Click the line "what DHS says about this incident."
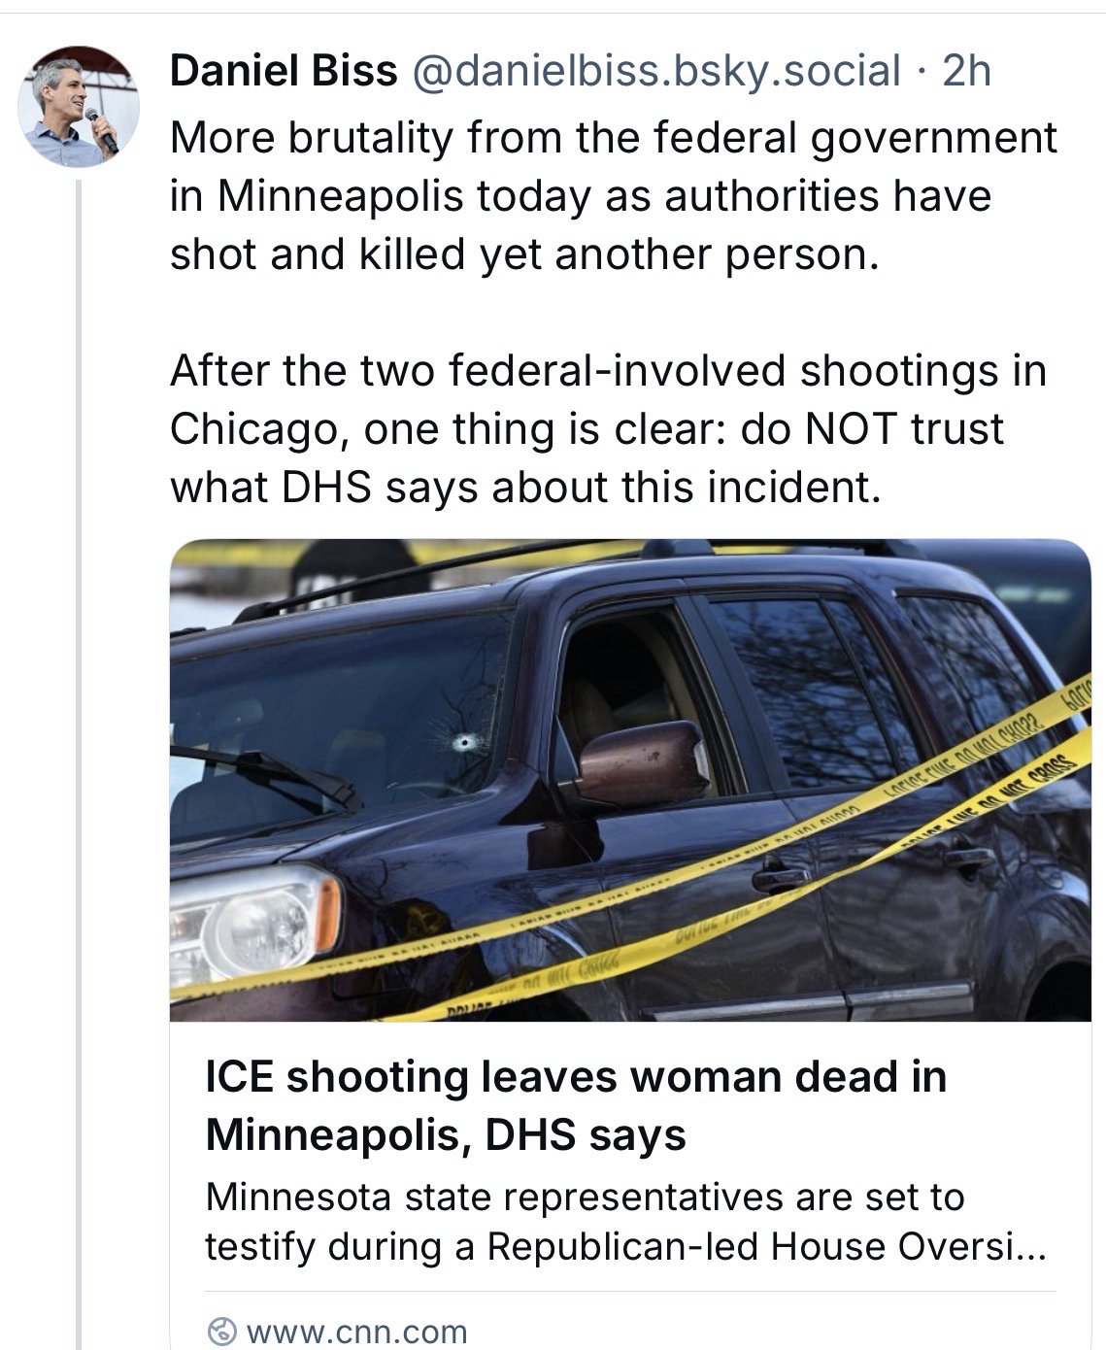 pos(525,488)
